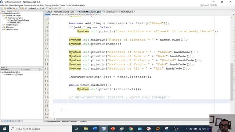Select the HashSetExample1 project root node
The width and height of the screenshot is (235, 132).
[12, 13]
